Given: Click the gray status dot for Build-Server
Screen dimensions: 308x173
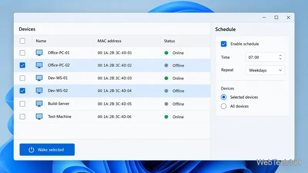Looking at the screenshot, I should tap(166, 104).
